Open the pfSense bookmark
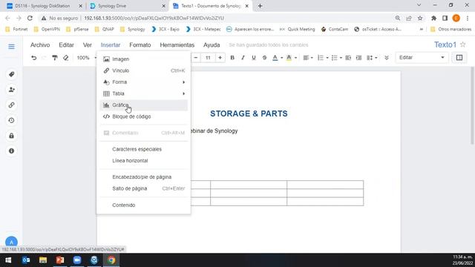The width and height of the screenshot is (475, 267). [x=77, y=29]
